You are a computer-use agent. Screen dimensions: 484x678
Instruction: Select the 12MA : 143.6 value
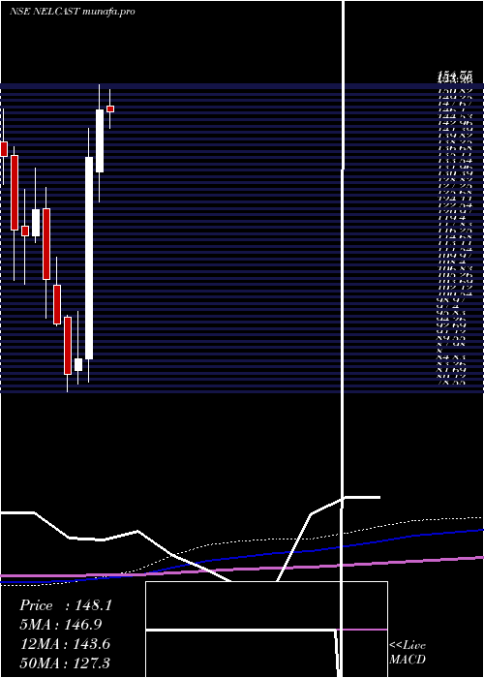[65, 644]
